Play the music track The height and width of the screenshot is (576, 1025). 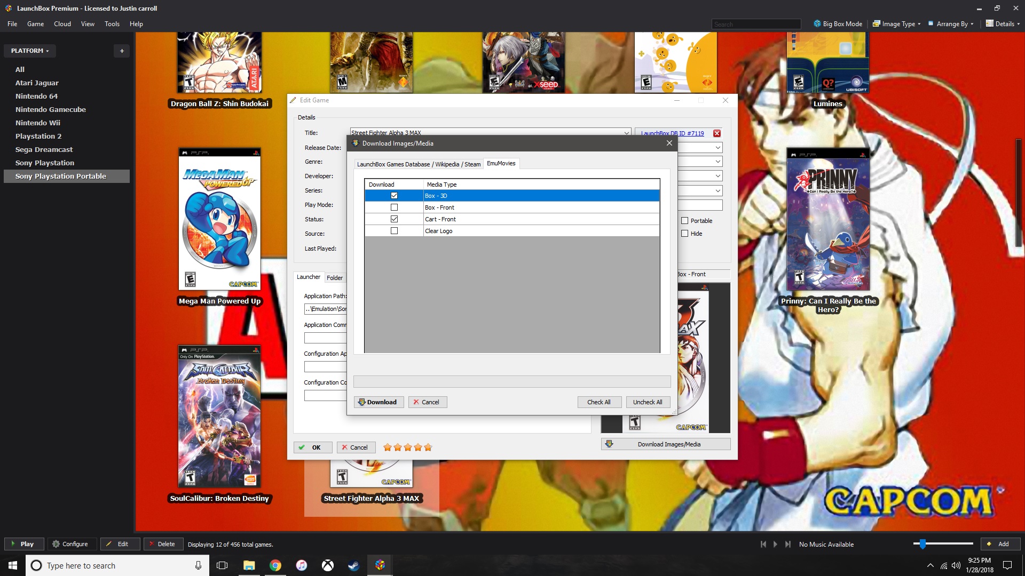point(775,544)
